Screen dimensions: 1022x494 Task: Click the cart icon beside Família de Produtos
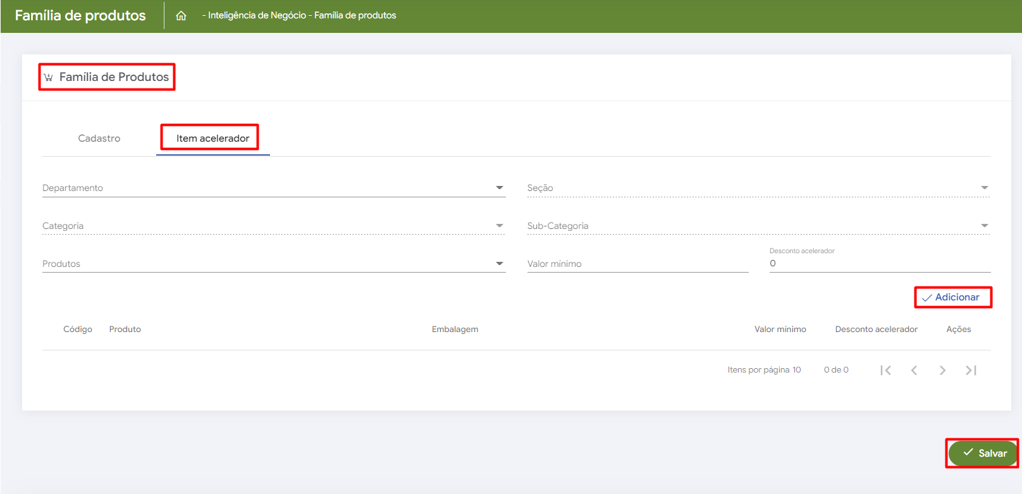(x=48, y=77)
